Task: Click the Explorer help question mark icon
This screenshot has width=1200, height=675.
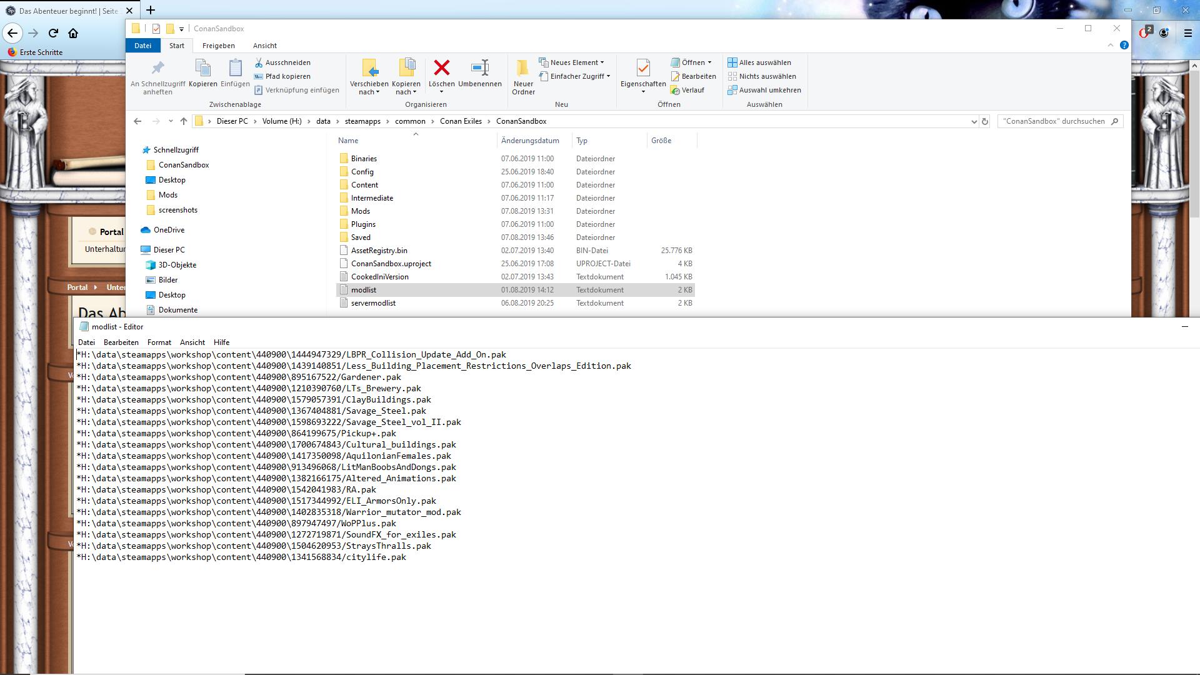Action: coord(1124,46)
